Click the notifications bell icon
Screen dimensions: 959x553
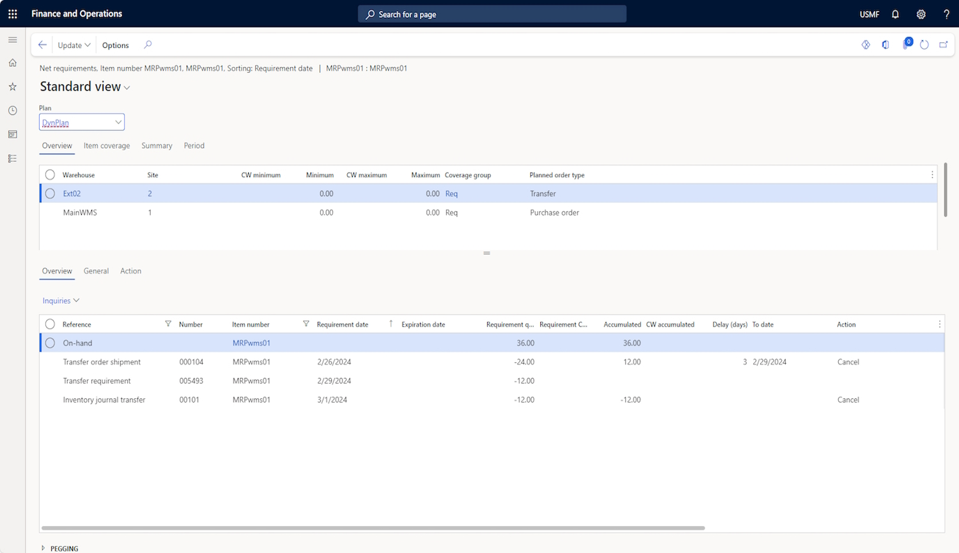(895, 14)
